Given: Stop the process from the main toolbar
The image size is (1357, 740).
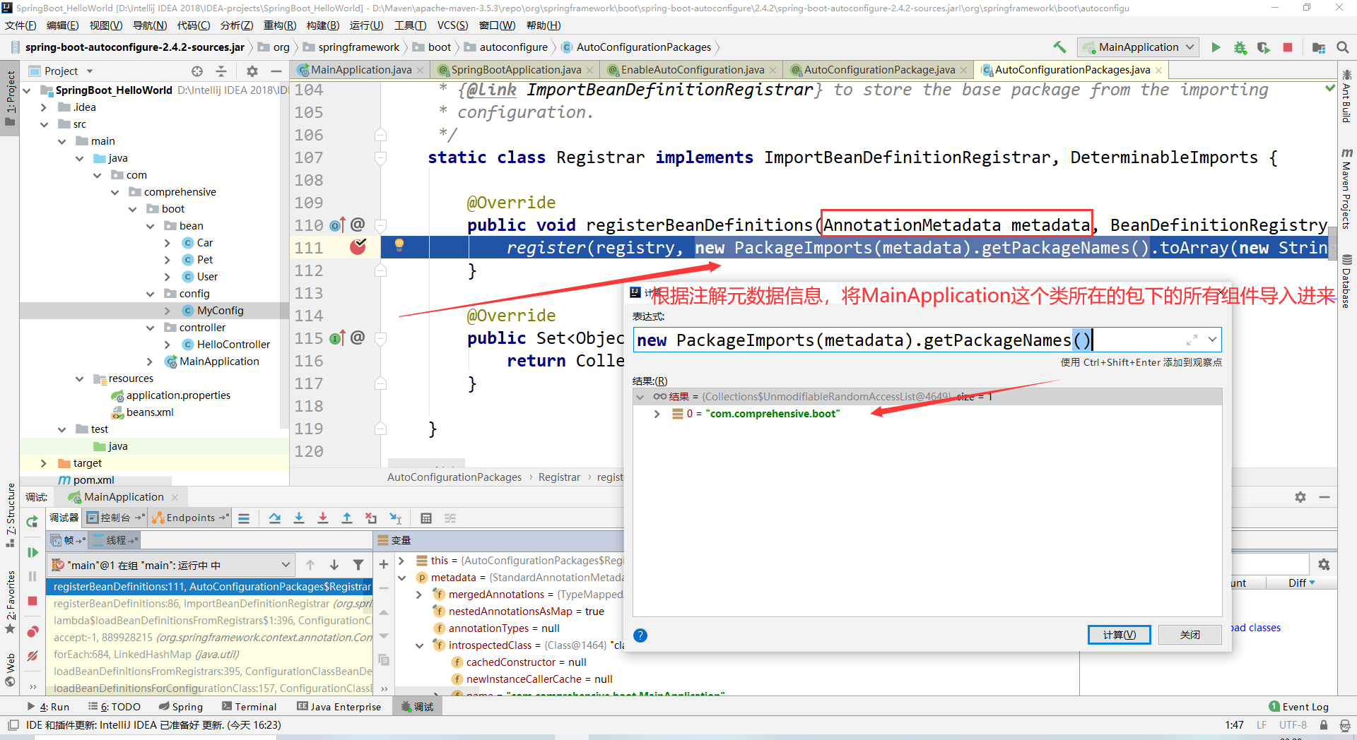Looking at the screenshot, I should pyautogui.click(x=1288, y=47).
